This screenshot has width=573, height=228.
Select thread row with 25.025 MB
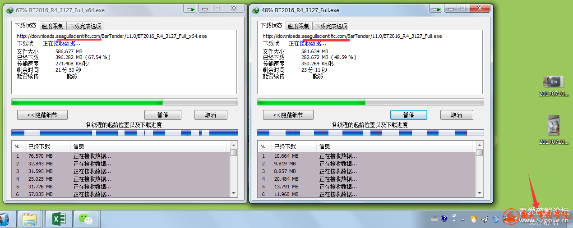tap(120, 179)
